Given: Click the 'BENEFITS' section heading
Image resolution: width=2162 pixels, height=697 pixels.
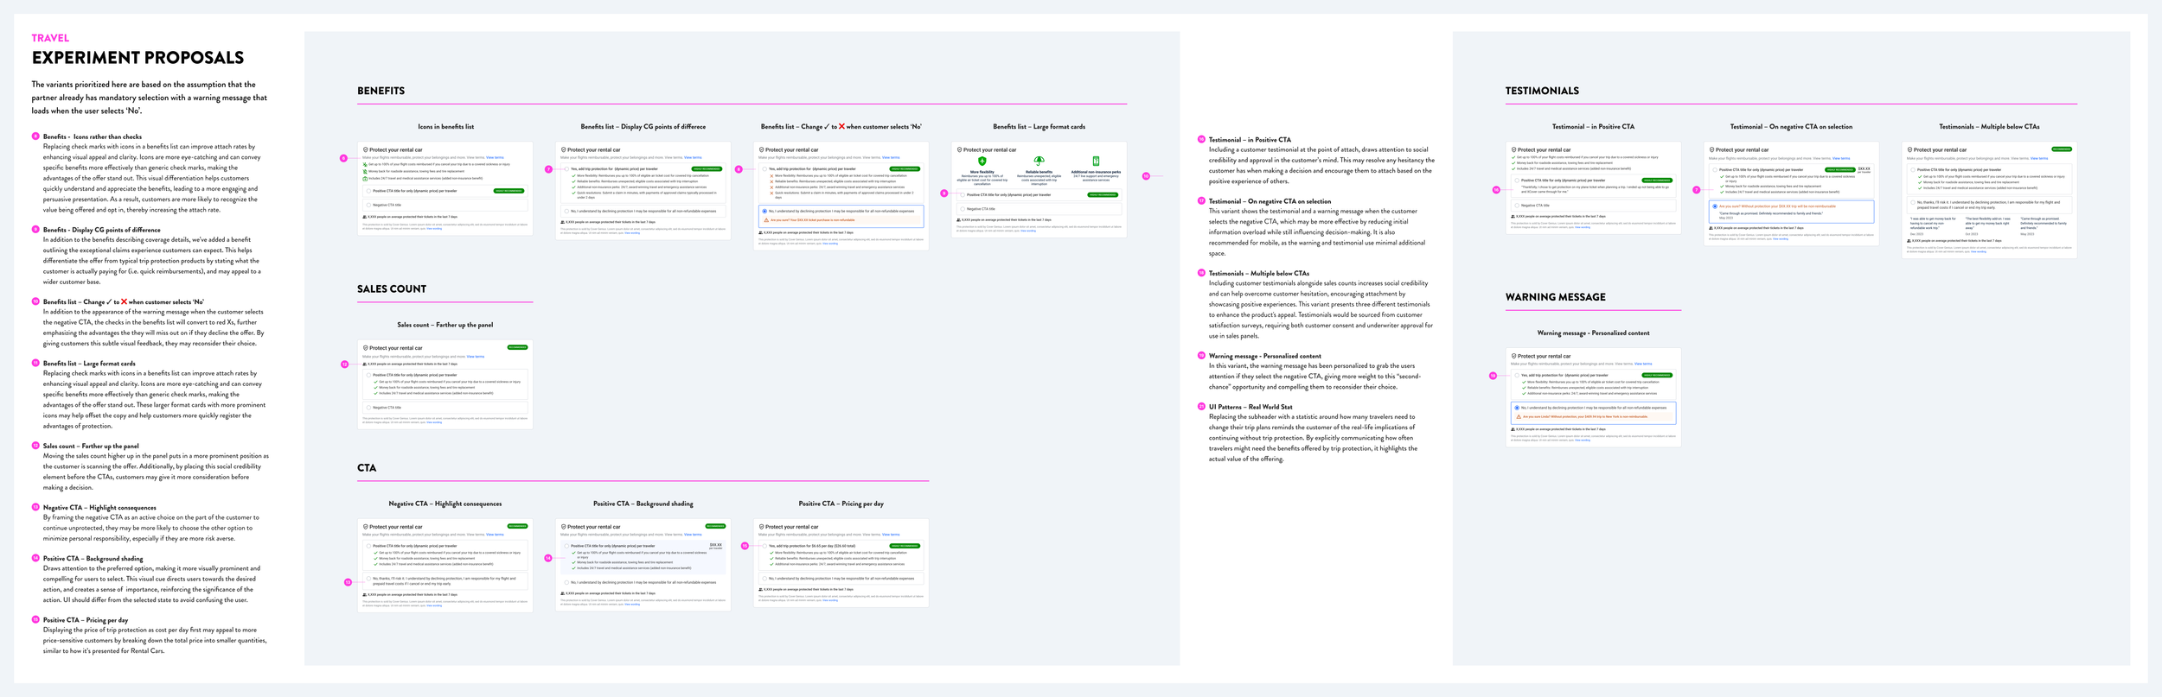Looking at the screenshot, I should pyautogui.click(x=381, y=91).
